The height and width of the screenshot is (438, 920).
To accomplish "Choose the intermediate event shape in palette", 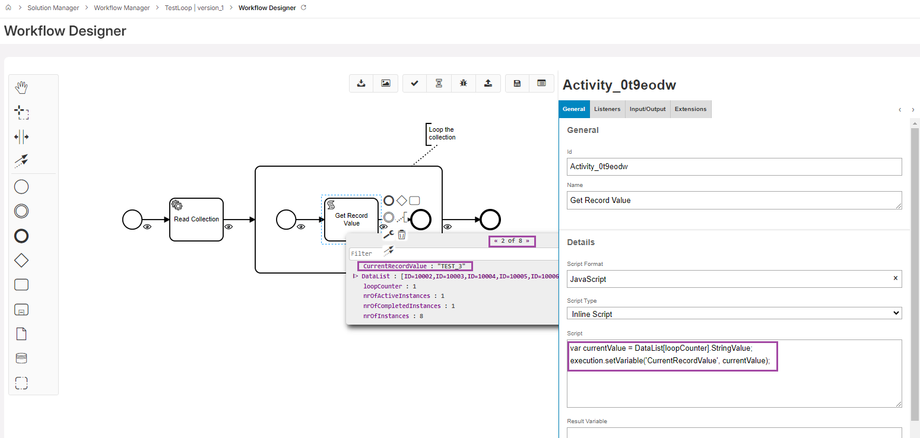I will (21, 211).
